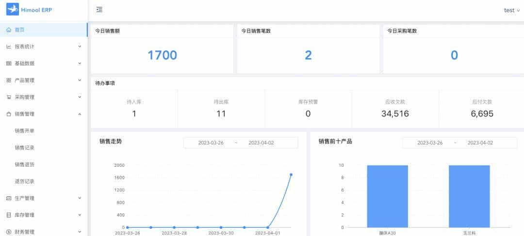Click the 2023-03-28 axis label on trend chart
The height and width of the screenshot is (236, 524).
[174, 233]
